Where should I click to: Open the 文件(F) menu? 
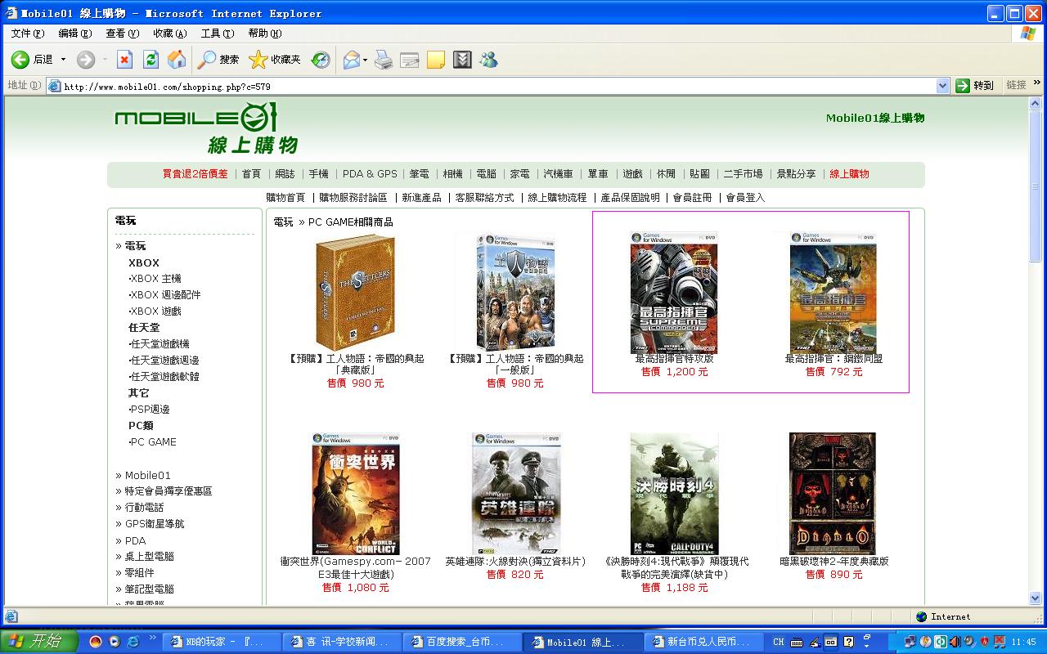point(27,34)
